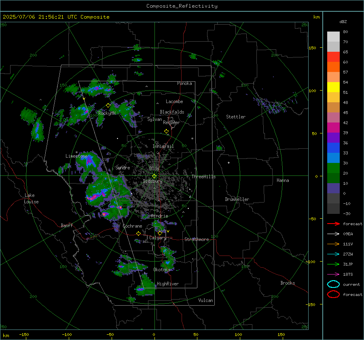The height and width of the screenshot is (340, 364).
Task: Click the Banff label
Action: click(67, 225)
